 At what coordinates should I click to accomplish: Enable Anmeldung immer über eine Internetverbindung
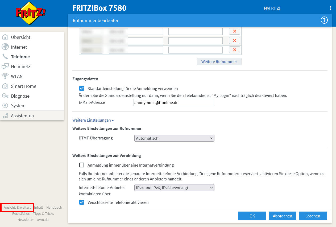coord(82,165)
